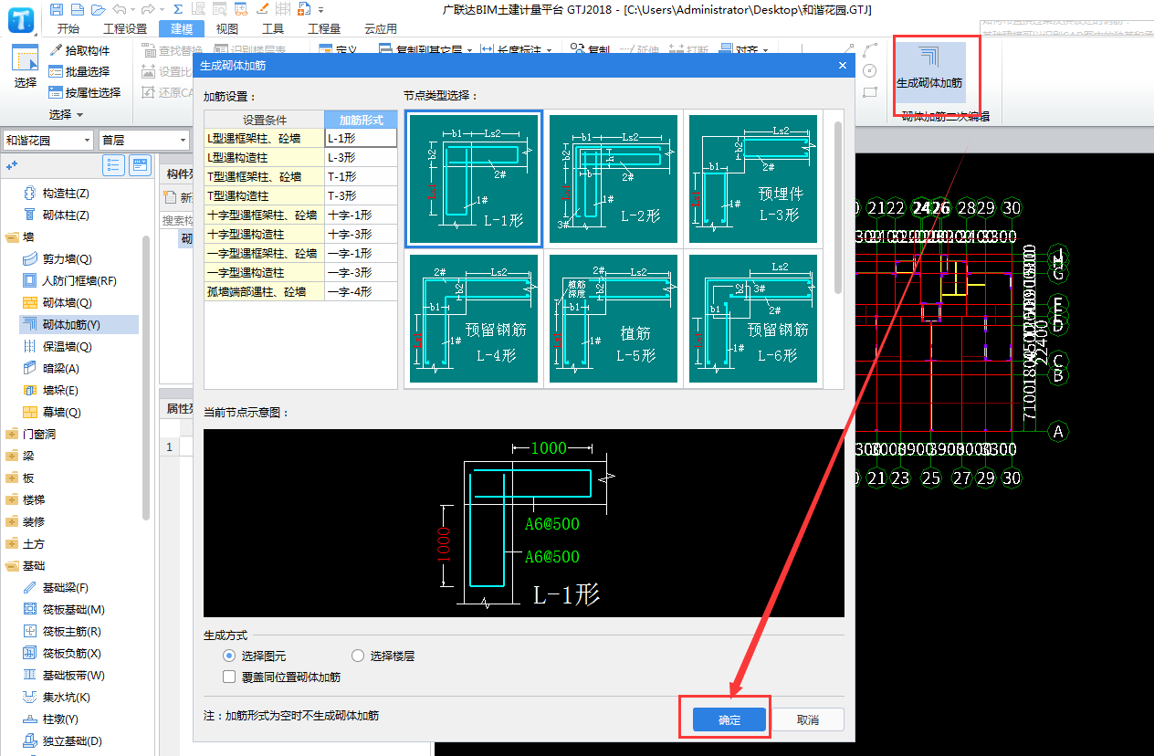This screenshot has width=1154, height=756.
Task: Select the 植筋 L-5形 node thumbnail
Action: coord(614,319)
